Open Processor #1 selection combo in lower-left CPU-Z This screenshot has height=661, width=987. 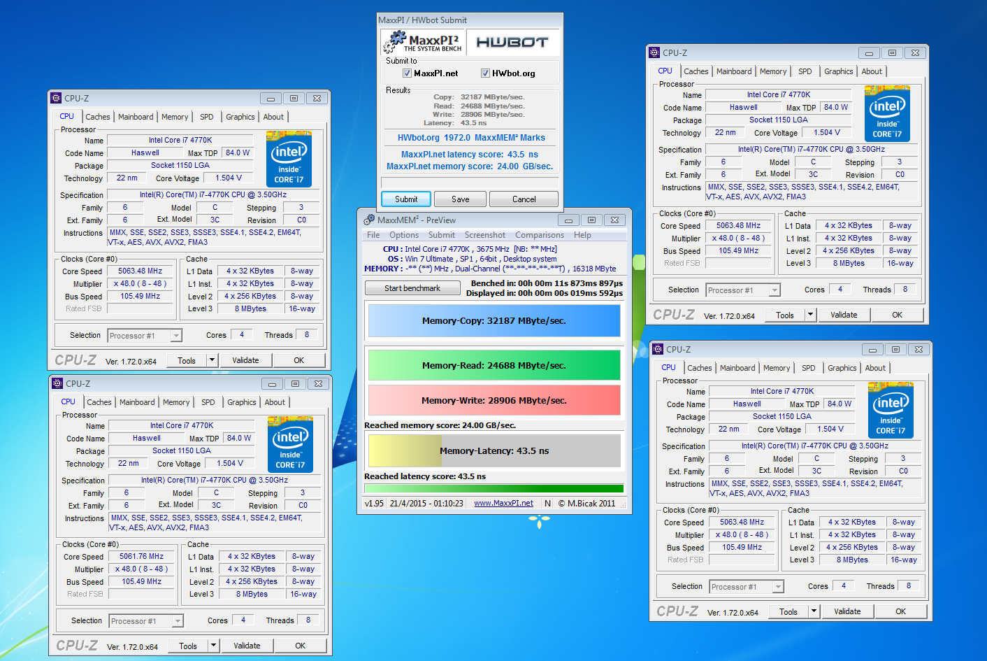[146, 621]
